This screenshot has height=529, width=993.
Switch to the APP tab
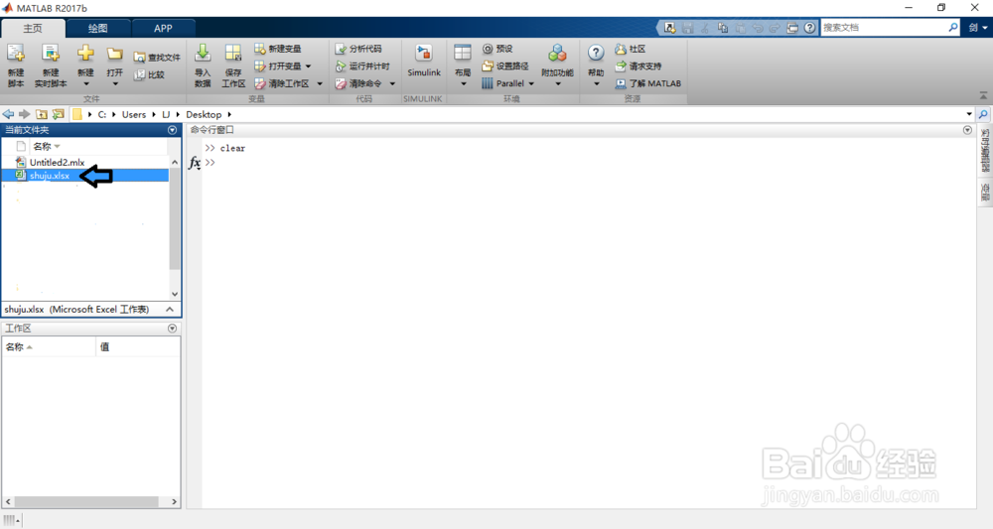163,29
